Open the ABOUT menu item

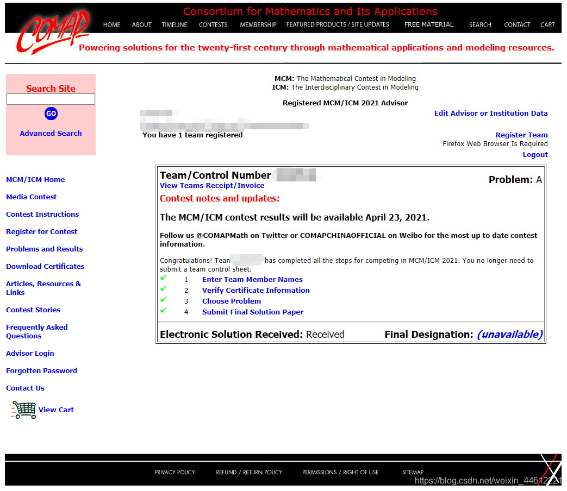pos(141,24)
